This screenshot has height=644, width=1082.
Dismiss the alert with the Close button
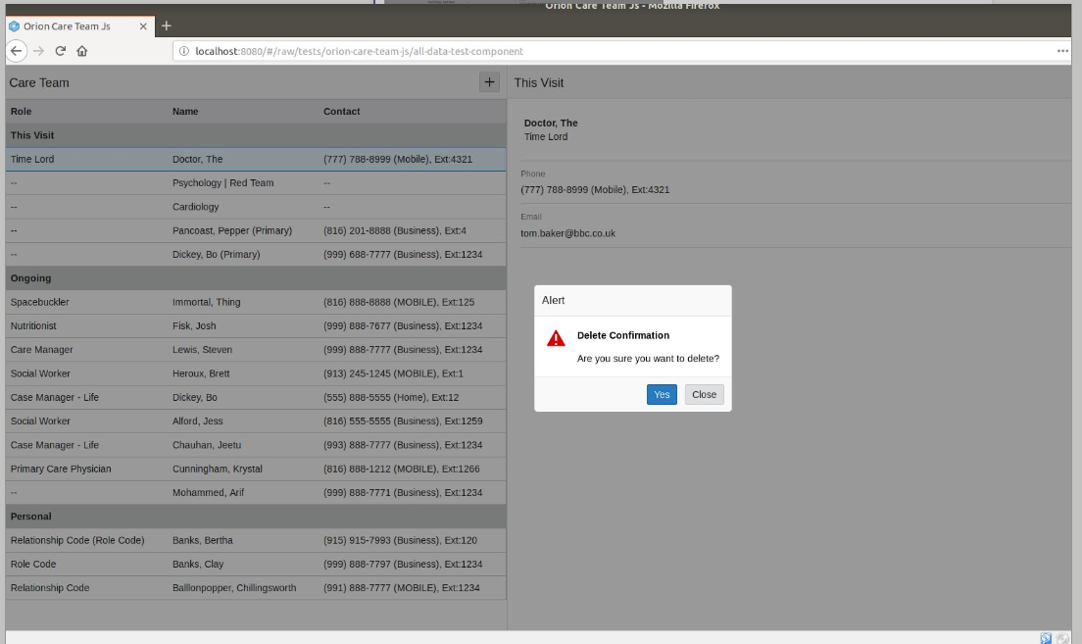[704, 394]
